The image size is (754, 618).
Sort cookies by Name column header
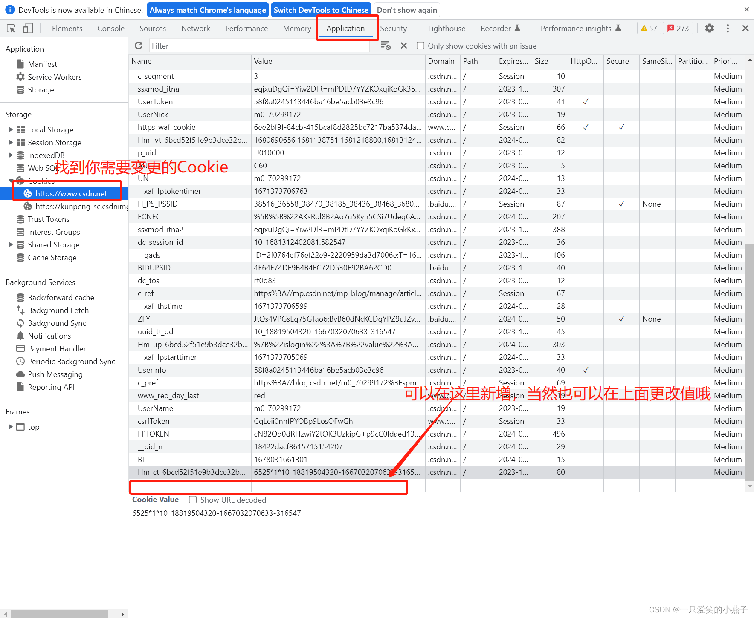tap(190, 61)
